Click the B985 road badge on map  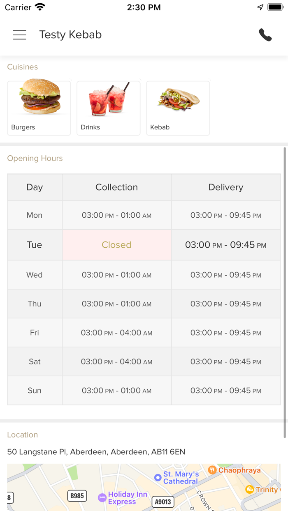pyautogui.click(x=77, y=496)
